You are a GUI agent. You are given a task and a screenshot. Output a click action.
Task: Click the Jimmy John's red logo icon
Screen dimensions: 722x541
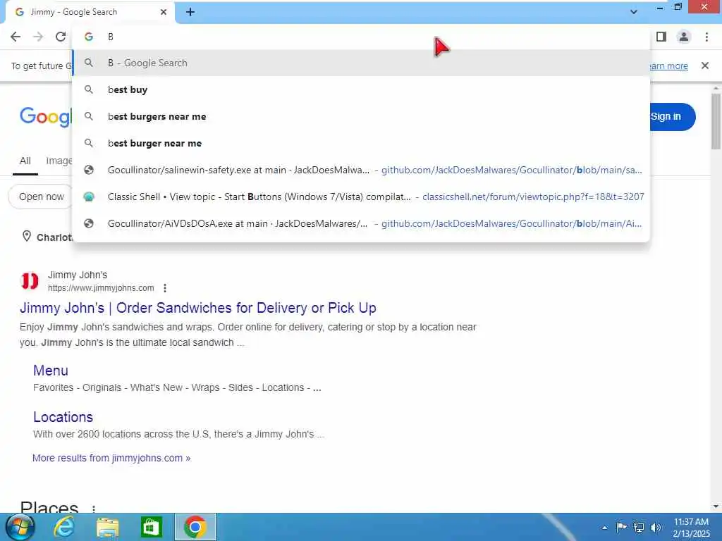point(30,280)
